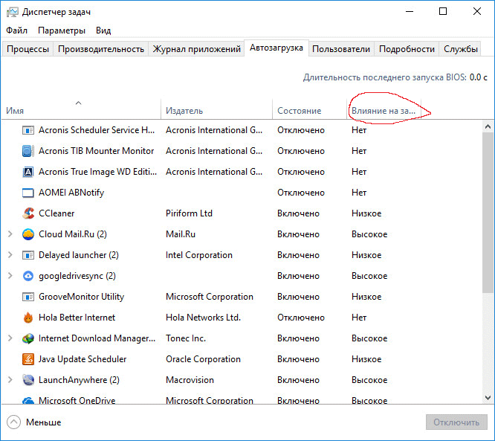Sort by the Состояние column header
The image size is (495, 441).
309,109
